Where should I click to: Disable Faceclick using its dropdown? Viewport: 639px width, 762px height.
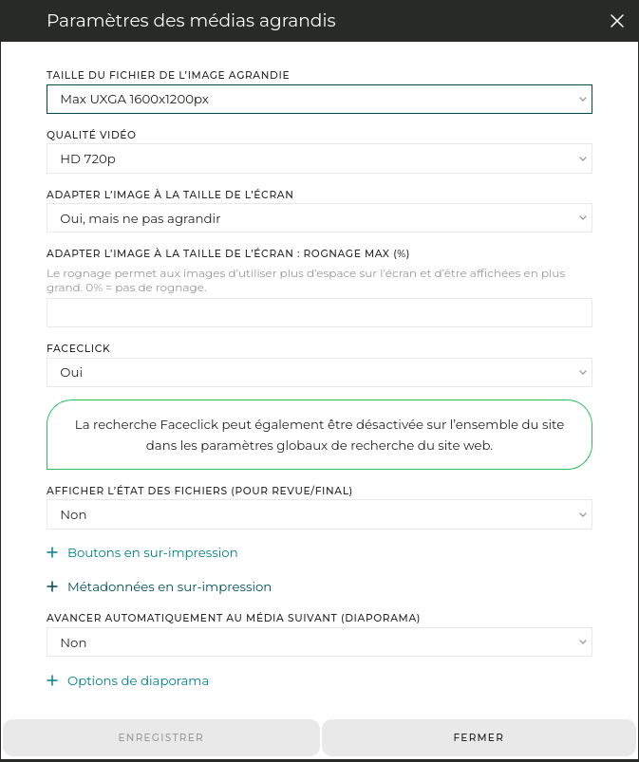tap(319, 372)
